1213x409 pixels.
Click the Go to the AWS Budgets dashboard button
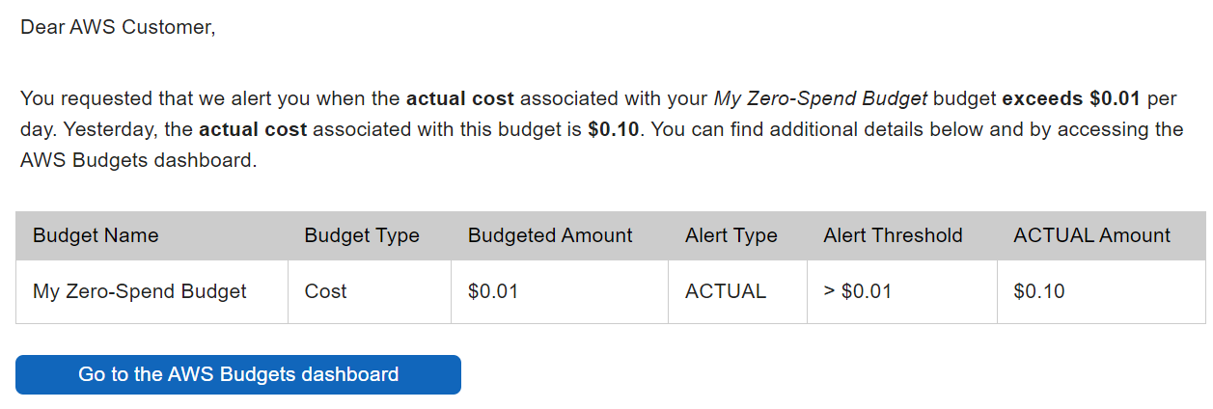coord(238,374)
